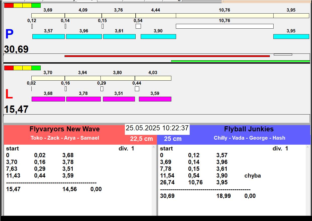Click the red L lane letter
This screenshot has height=221, width=312.
click(9, 94)
